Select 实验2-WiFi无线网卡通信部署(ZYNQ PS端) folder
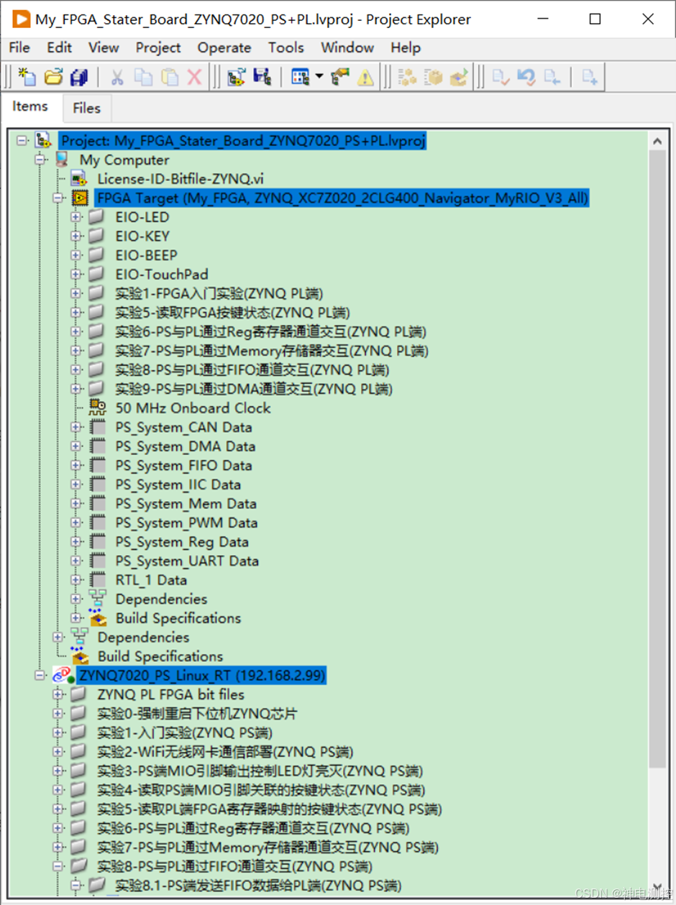676x905 pixels. point(225,752)
